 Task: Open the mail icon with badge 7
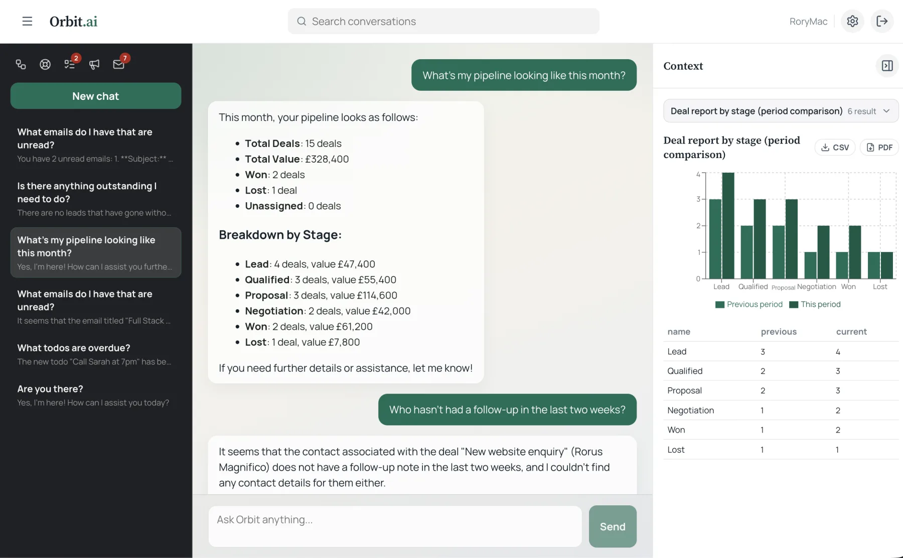coord(118,64)
